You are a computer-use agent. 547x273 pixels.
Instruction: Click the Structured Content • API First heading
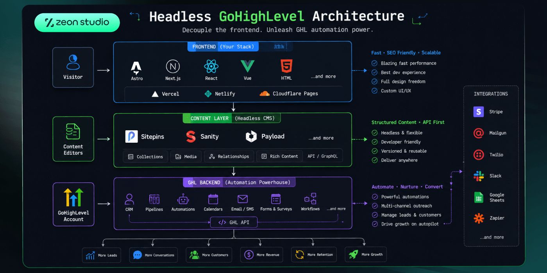408,122
